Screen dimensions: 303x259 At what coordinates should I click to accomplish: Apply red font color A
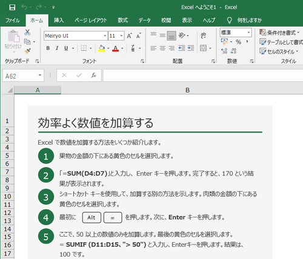(115, 48)
